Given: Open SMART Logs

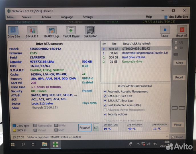Looking at the screenshot, I should click(51, 32).
